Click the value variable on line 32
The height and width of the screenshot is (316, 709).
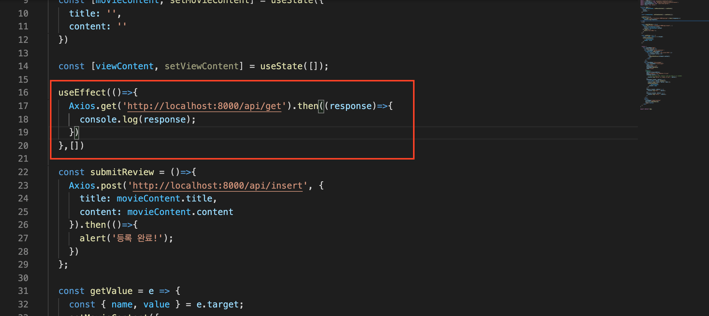pos(156,304)
